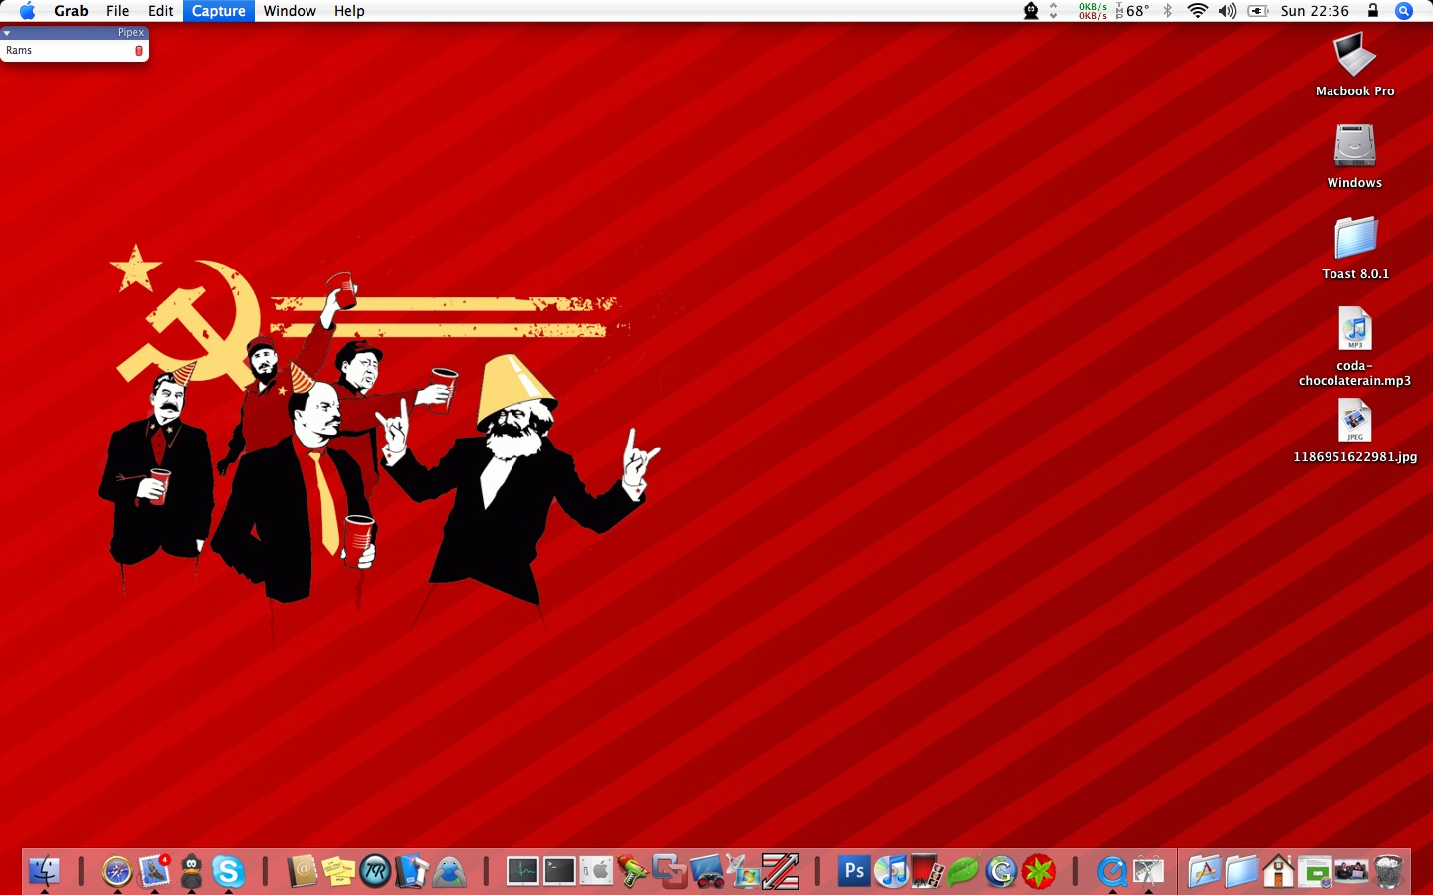
Task: Click the Sun 22:36 clock
Action: point(1315,11)
